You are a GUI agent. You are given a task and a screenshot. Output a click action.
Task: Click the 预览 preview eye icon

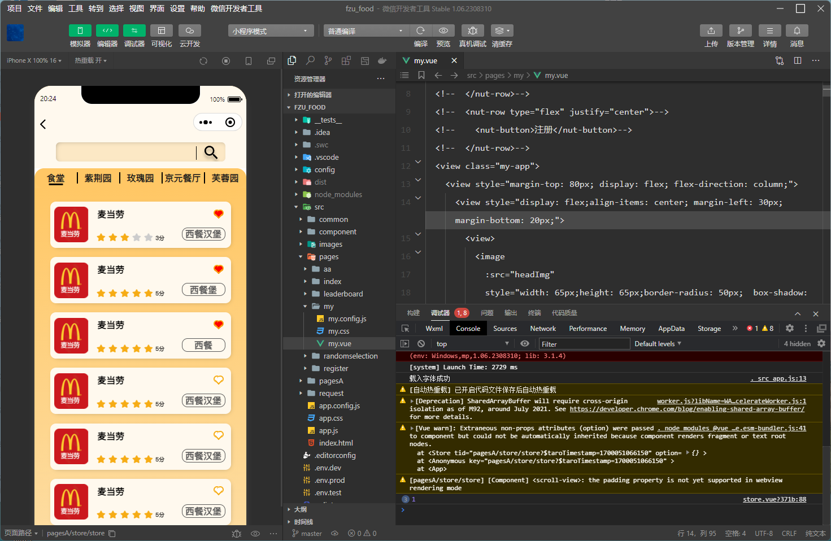(x=443, y=30)
